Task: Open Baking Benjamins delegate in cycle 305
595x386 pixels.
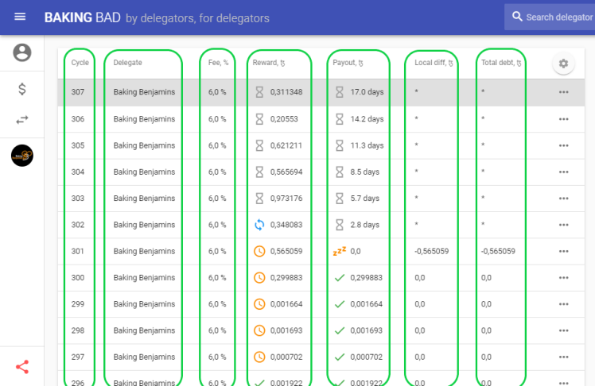Action: click(144, 145)
